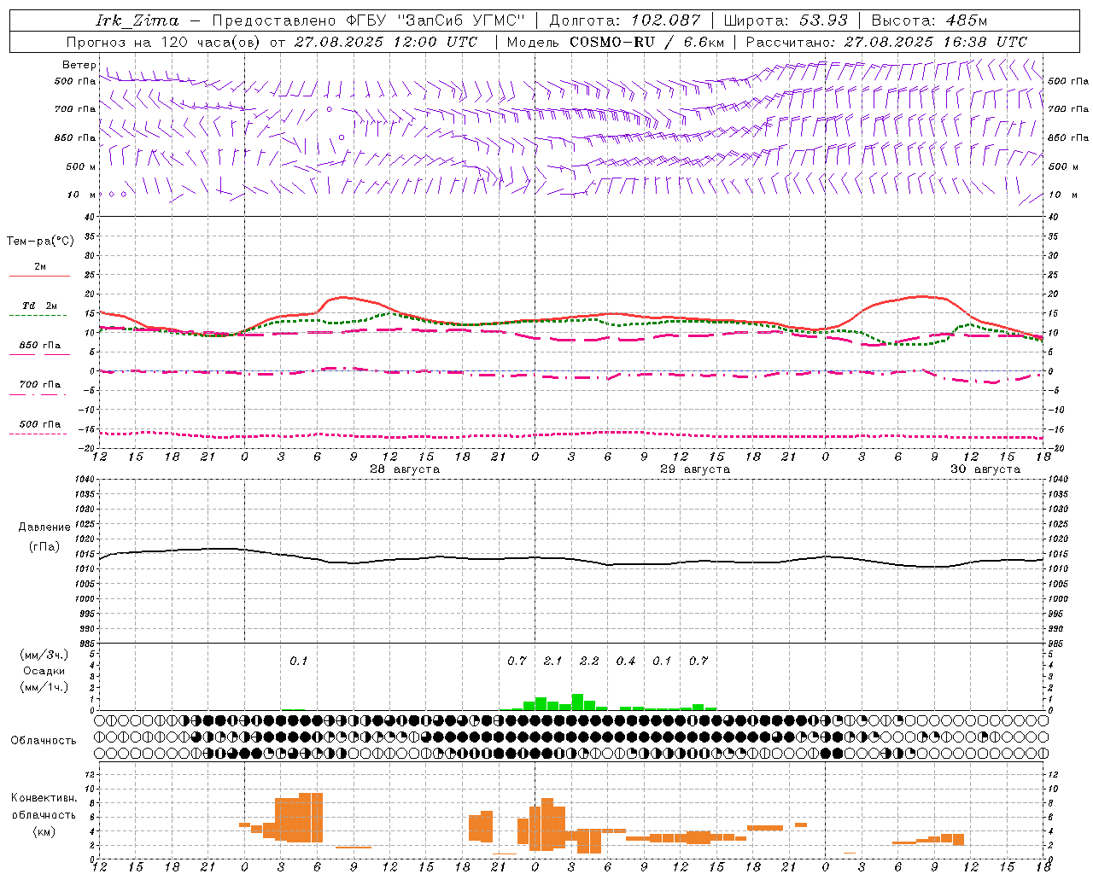Screen dimensions: 1093x874
Task: Click the 0.4 precipitation amount
Action: tap(626, 661)
